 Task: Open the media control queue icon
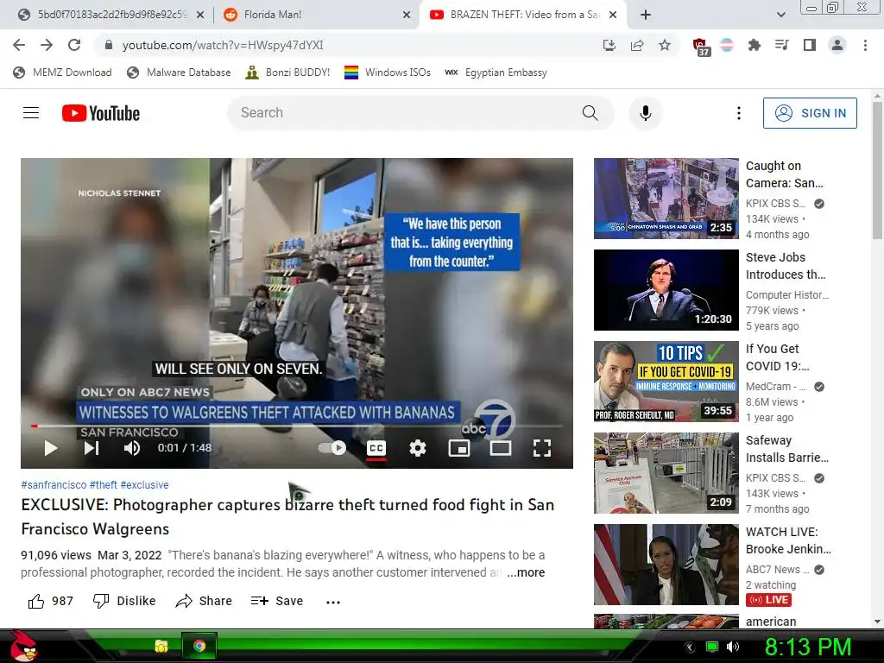click(781, 45)
